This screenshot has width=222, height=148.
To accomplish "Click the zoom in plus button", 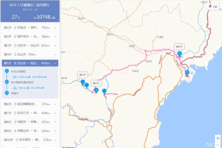I will [218, 138].
